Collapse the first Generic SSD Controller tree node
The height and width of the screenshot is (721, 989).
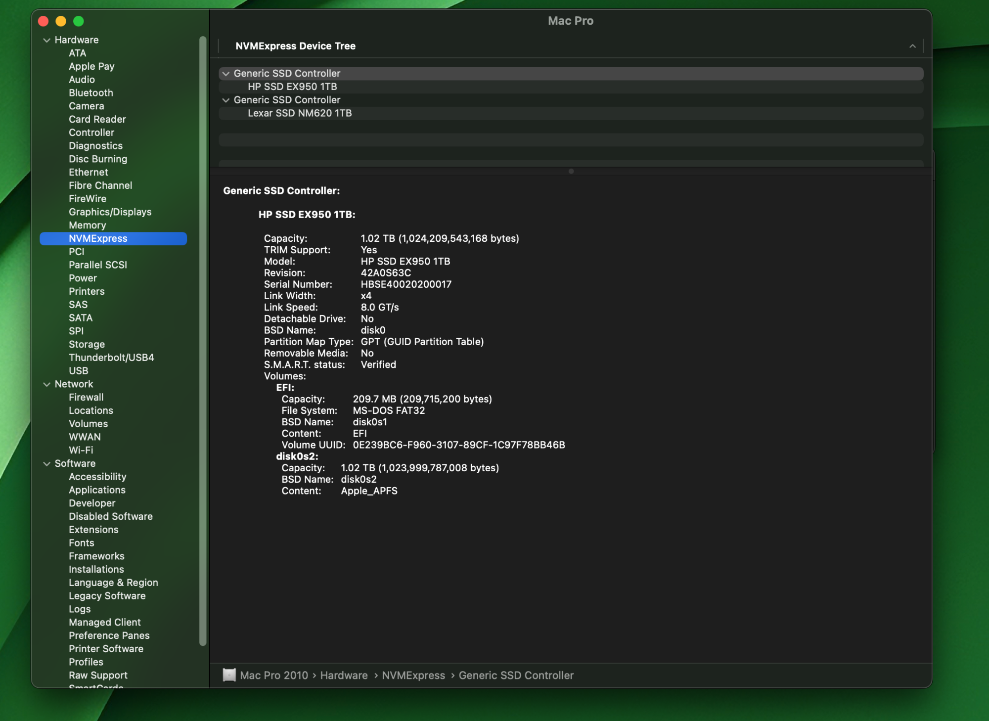[226, 73]
